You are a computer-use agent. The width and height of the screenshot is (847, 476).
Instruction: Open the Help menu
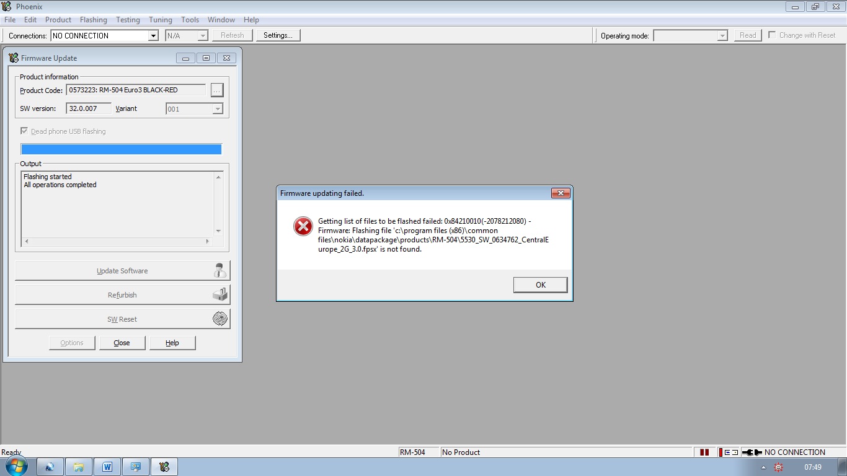click(251, 20)
